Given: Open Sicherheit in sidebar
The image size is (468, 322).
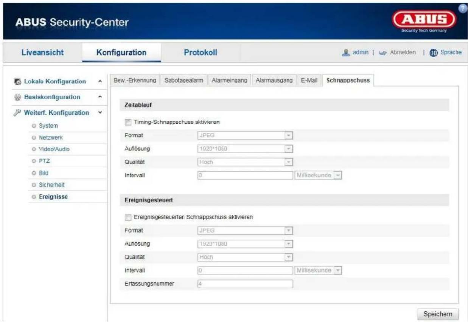Looking at the screenshot, I should pyautogui.click(x=52, y=185).
